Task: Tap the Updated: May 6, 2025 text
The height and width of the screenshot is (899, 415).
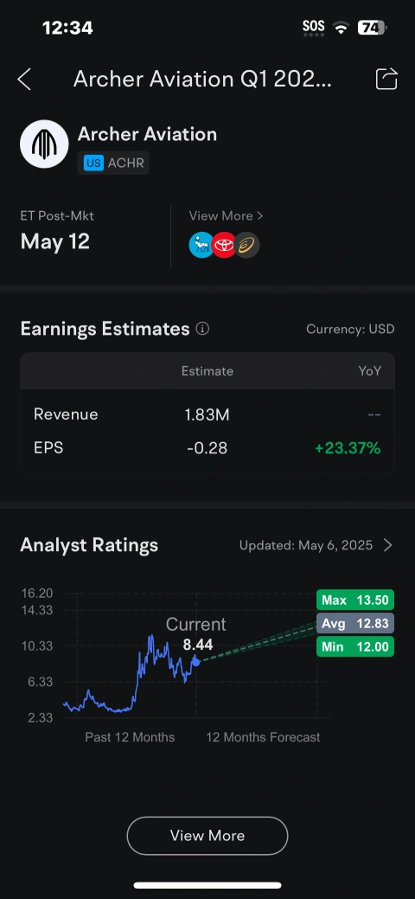Action: click(x=305, y=544)
